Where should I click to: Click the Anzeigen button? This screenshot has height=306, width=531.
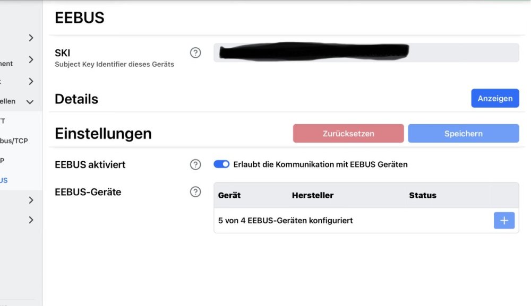pyautogui.click(x=495, y=99)
